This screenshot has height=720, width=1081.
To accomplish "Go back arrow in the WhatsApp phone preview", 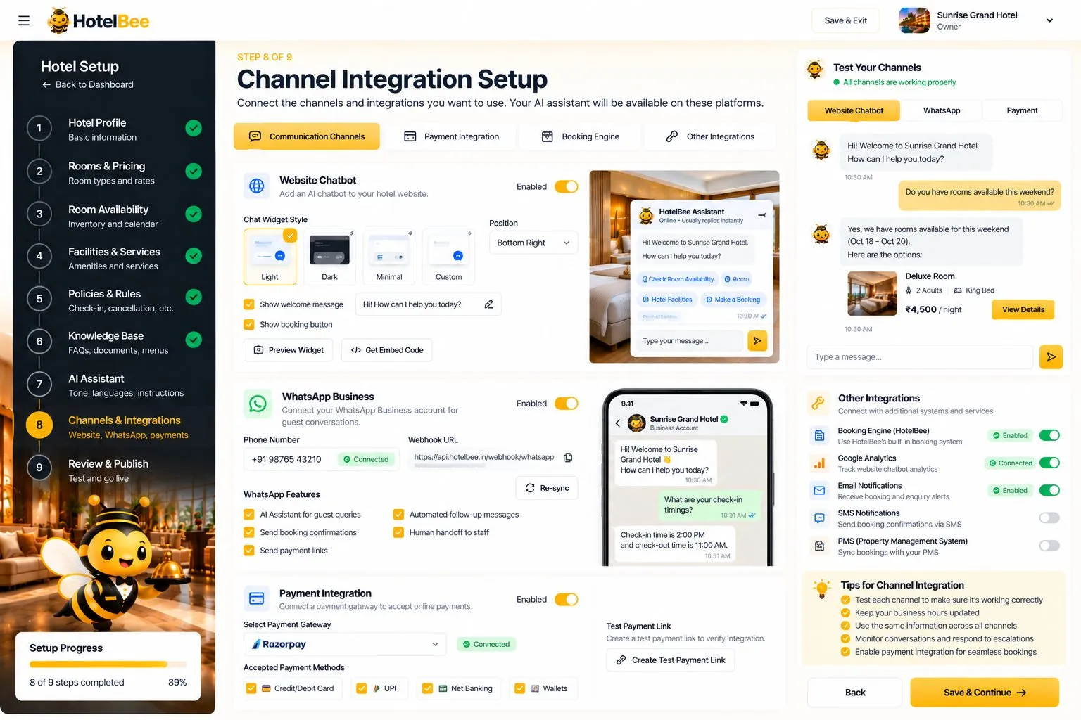I will pos(618,423).
